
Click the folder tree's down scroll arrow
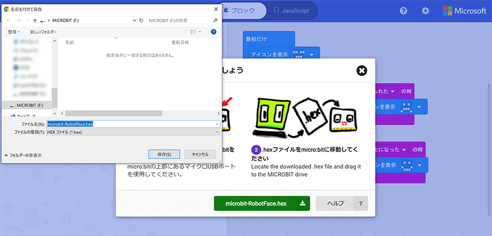pyautogui.click(x=55, y=113)
